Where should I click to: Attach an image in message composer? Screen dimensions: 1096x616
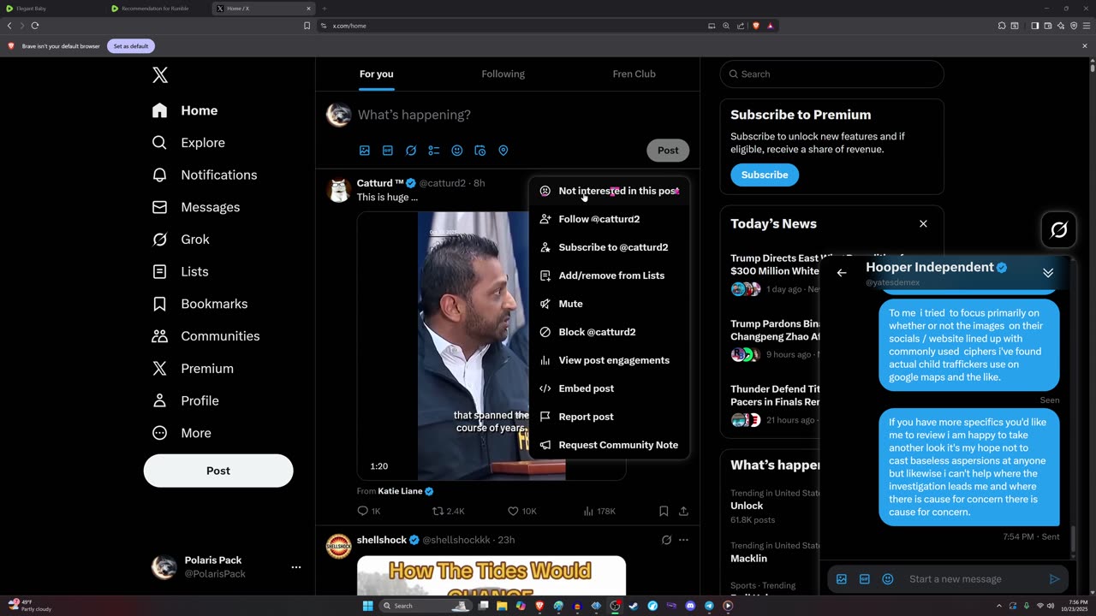(842, 579)
